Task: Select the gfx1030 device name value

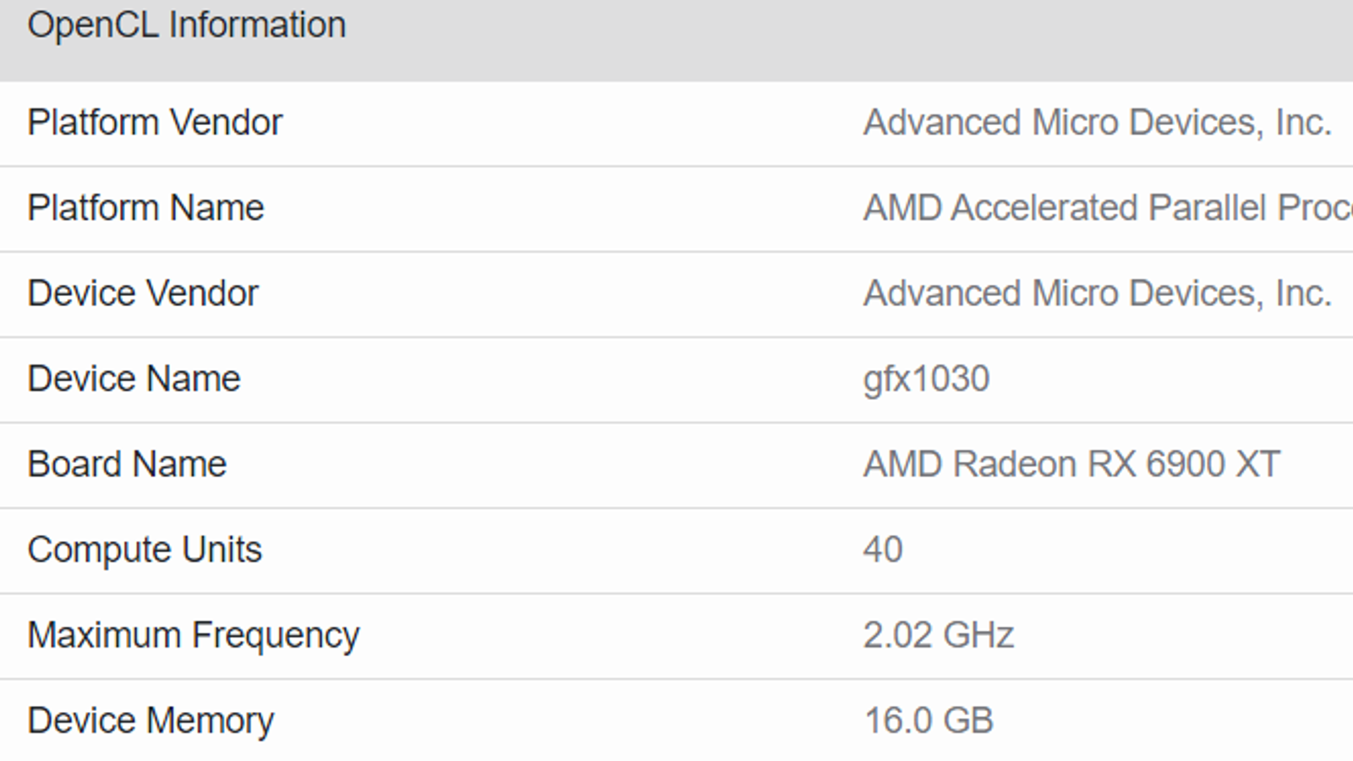Action: click(926, 379)
